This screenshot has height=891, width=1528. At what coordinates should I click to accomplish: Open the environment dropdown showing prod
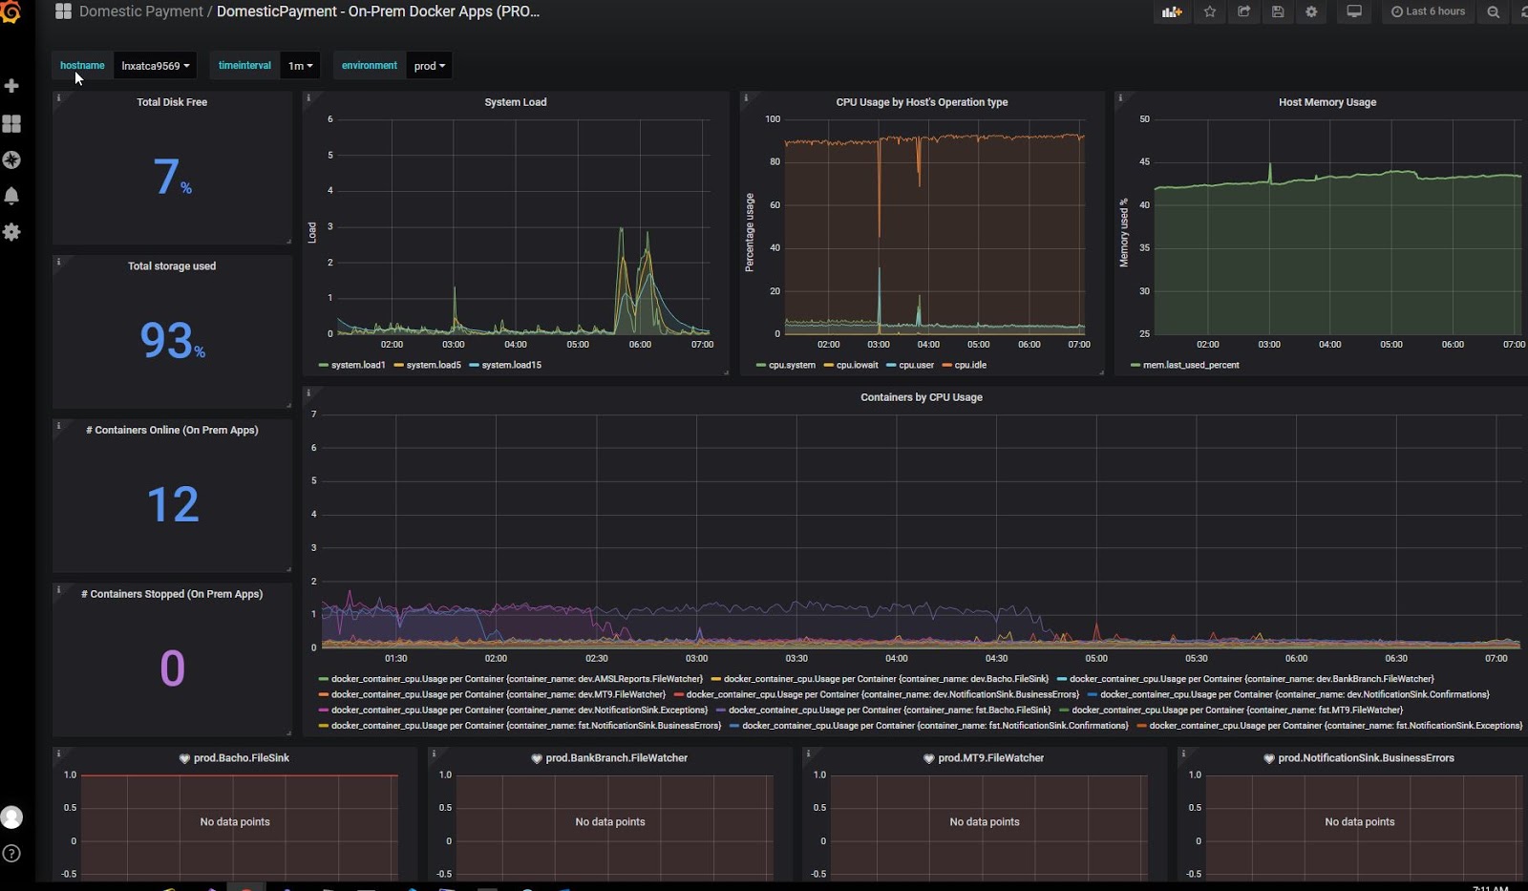(429, 65)
